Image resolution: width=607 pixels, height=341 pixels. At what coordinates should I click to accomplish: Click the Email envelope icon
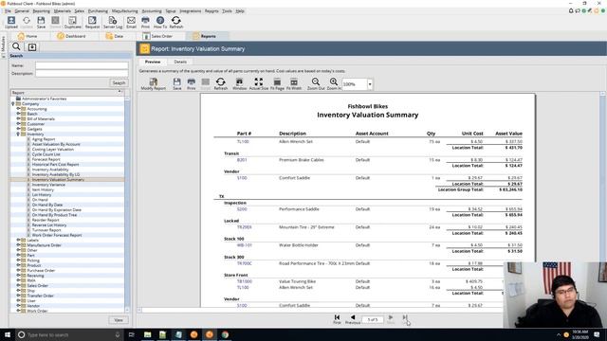(x=131, y=22)
